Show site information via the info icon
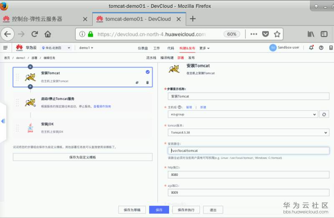 click(x=82, y=34)
